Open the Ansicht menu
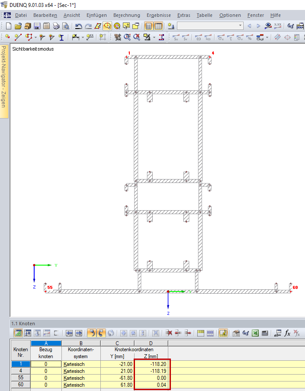 point(72,15)
